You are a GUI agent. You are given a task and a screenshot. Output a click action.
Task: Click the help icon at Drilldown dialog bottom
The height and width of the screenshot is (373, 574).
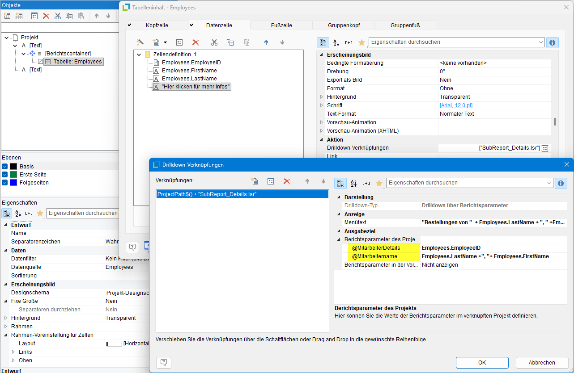pyautogui.click(x=164, y=362)
